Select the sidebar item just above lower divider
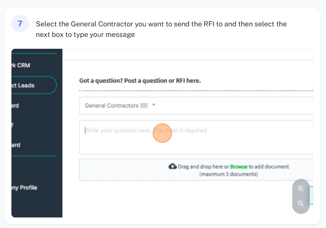The height and width of the screenshot is (228, 326). pyautogui.click(x=16, y=145)
